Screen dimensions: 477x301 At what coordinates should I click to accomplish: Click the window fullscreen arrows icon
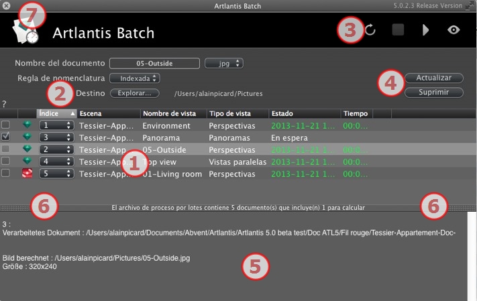coord(470,6)
